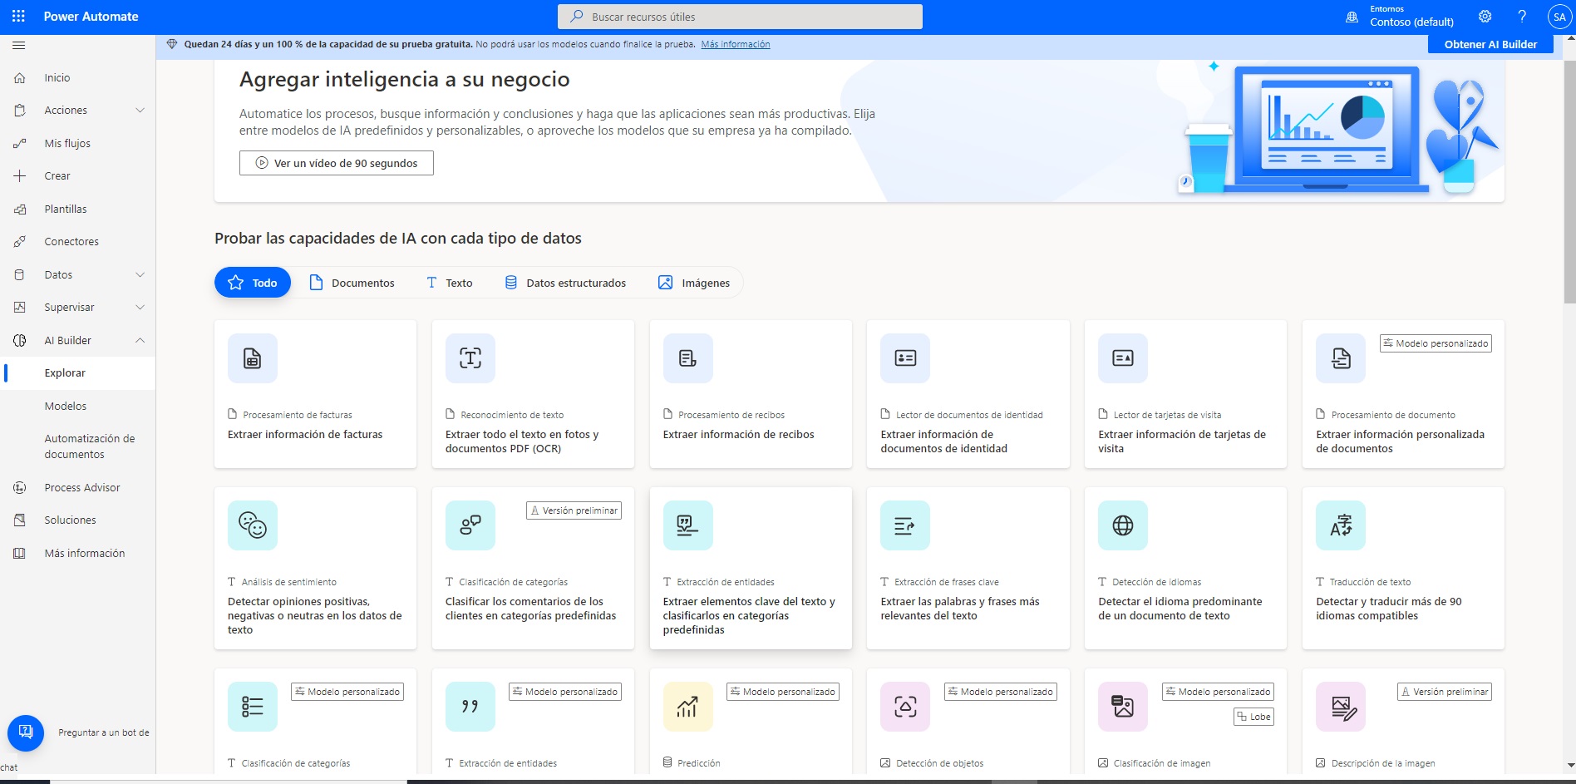Click the sentiment analysis faces icon

253,525
